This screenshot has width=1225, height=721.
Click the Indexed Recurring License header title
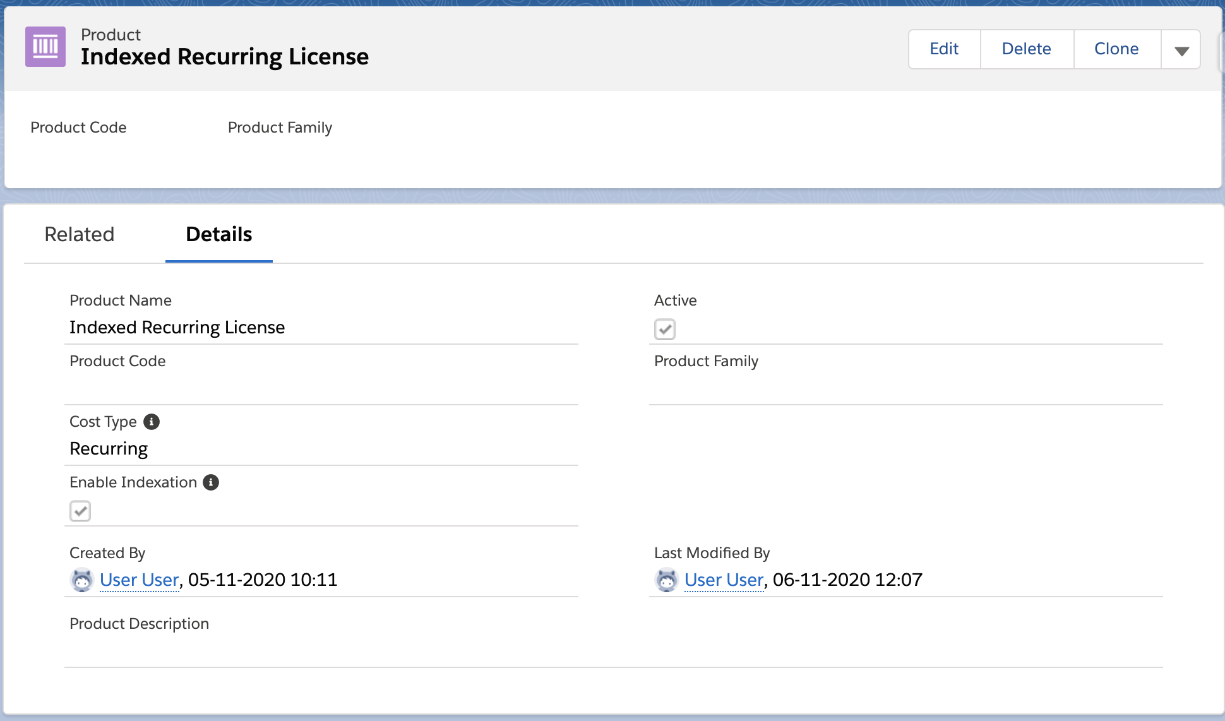click(225, 57)
